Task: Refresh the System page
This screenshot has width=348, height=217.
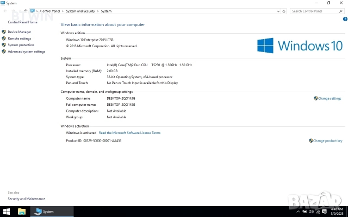Action: click(284, 11)
